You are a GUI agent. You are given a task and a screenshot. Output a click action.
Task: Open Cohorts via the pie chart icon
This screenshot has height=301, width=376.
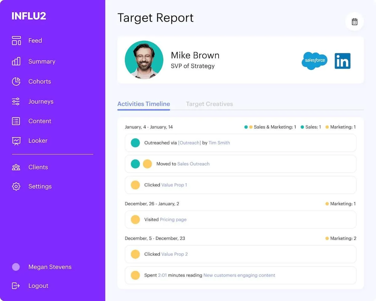(x=16, y=82)
